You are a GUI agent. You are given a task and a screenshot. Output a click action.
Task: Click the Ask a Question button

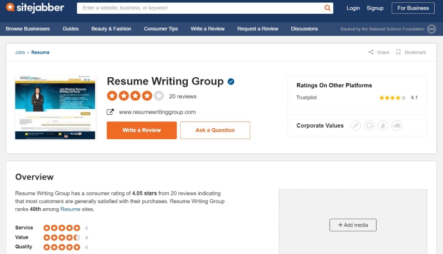click(x=215, y=130)
